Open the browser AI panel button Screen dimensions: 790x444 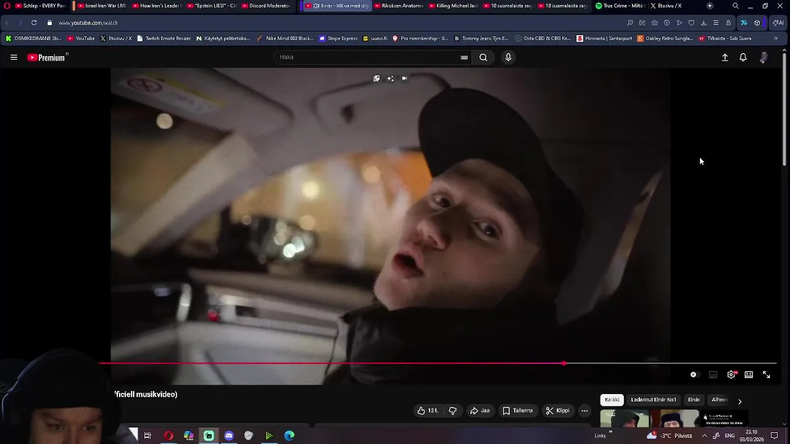[778, 23]
